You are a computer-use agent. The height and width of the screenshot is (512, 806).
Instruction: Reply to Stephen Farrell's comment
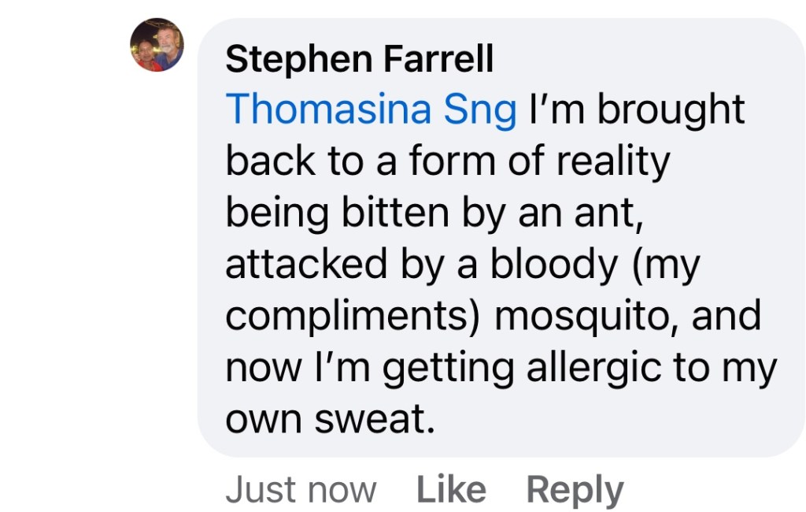575,490
